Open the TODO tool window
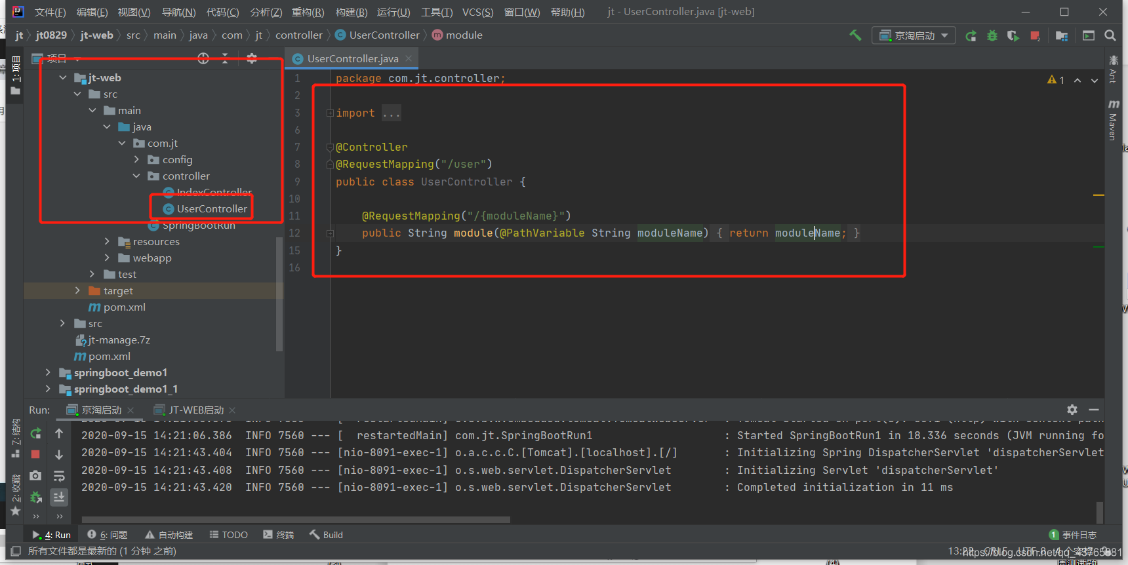Image resolution: width=1128 pixels, height=565 pixels. (x=228, y=535)
